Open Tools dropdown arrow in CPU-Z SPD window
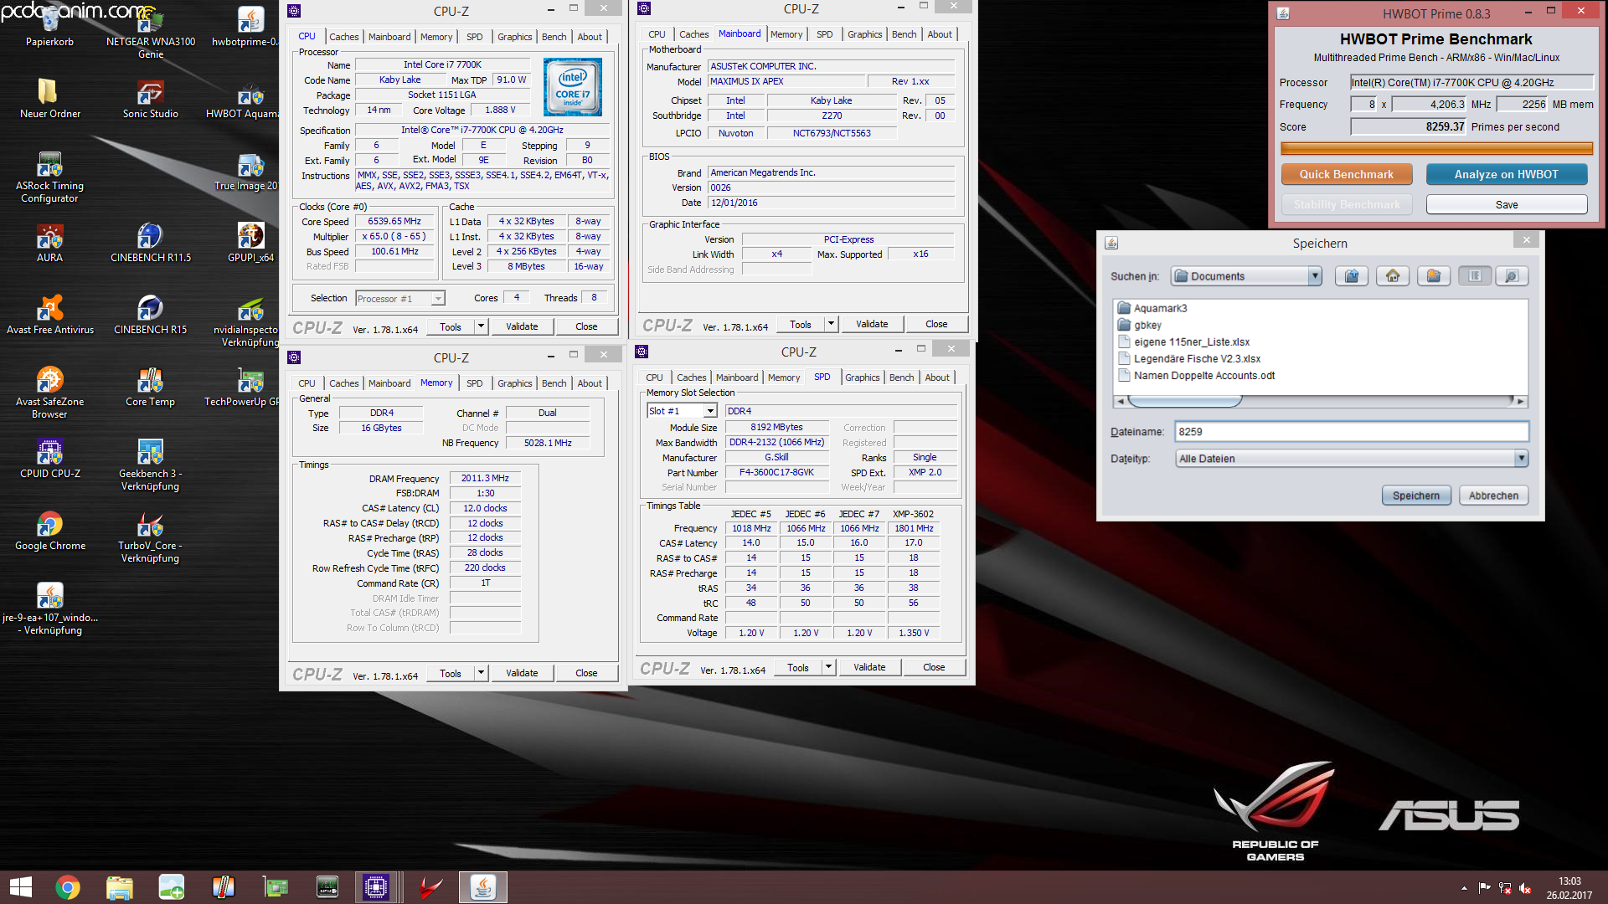Screen dimensions: 1608x904 (828, 667)
